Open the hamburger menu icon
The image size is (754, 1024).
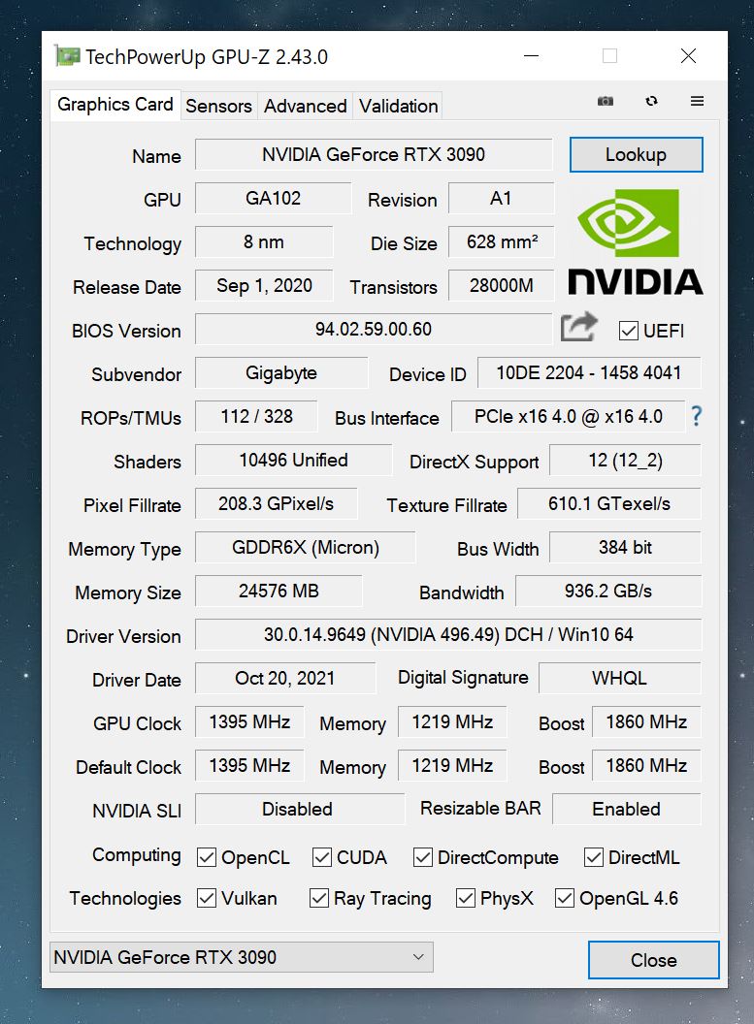[697, 101]
